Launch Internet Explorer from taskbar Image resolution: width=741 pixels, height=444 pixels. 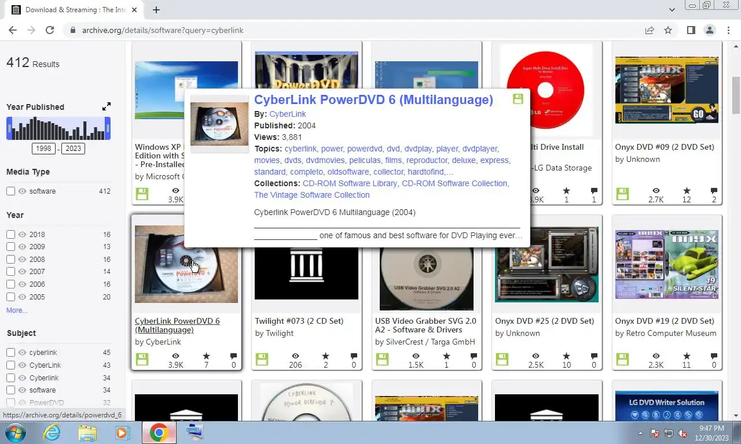[52, 432]
